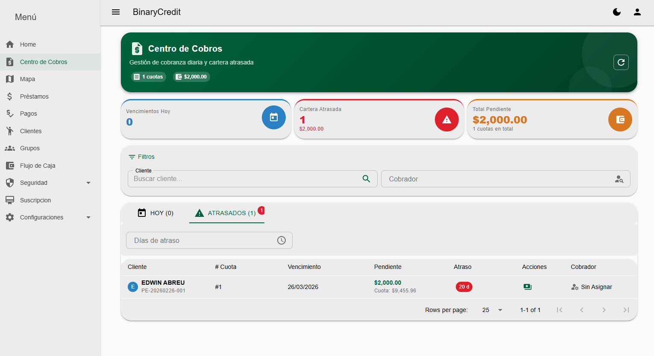Screen dimensions: 654x356
Task: Click the search magnifier in Cliente field
Action: pyautogui.click(x=367, y=179)
